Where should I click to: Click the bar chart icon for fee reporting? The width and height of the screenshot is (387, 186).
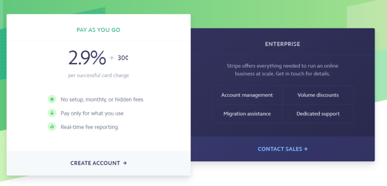pos(52,127)
